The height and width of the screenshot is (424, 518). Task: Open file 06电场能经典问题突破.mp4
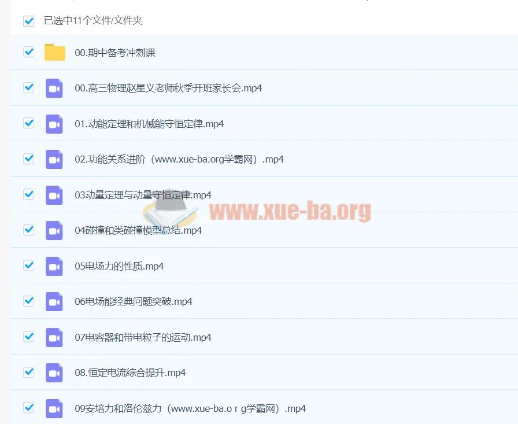134,301
